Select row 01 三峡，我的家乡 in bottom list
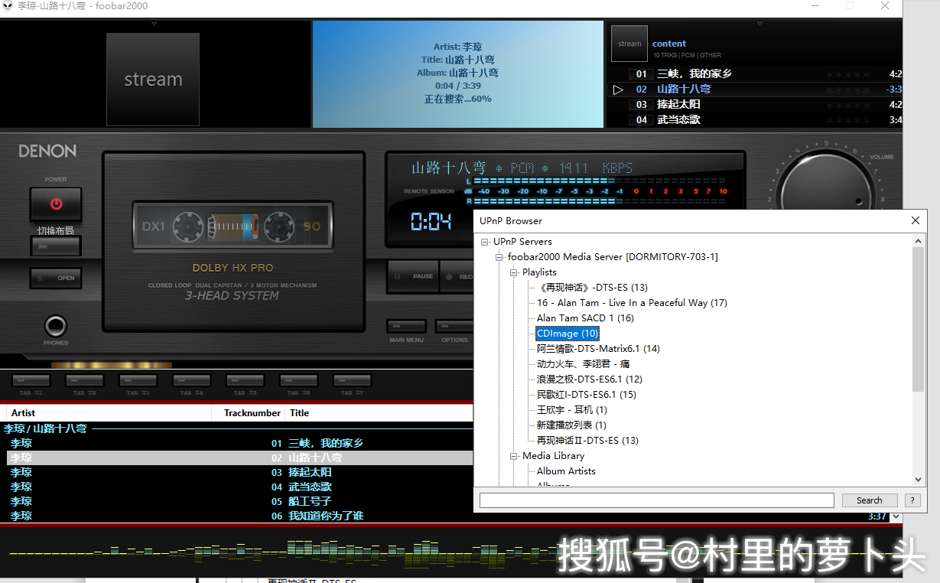The image size is (940, 583). (x=240, y=443)
